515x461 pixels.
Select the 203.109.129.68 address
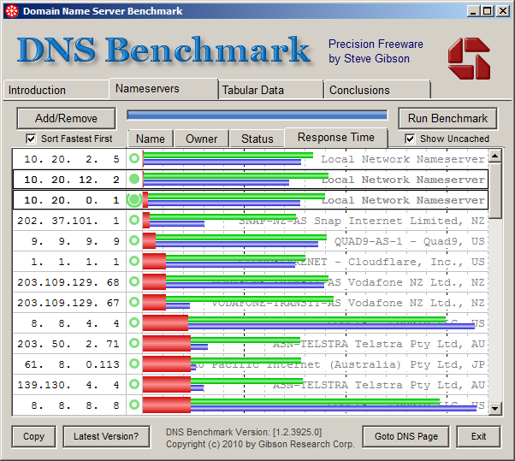coord(68,282)
